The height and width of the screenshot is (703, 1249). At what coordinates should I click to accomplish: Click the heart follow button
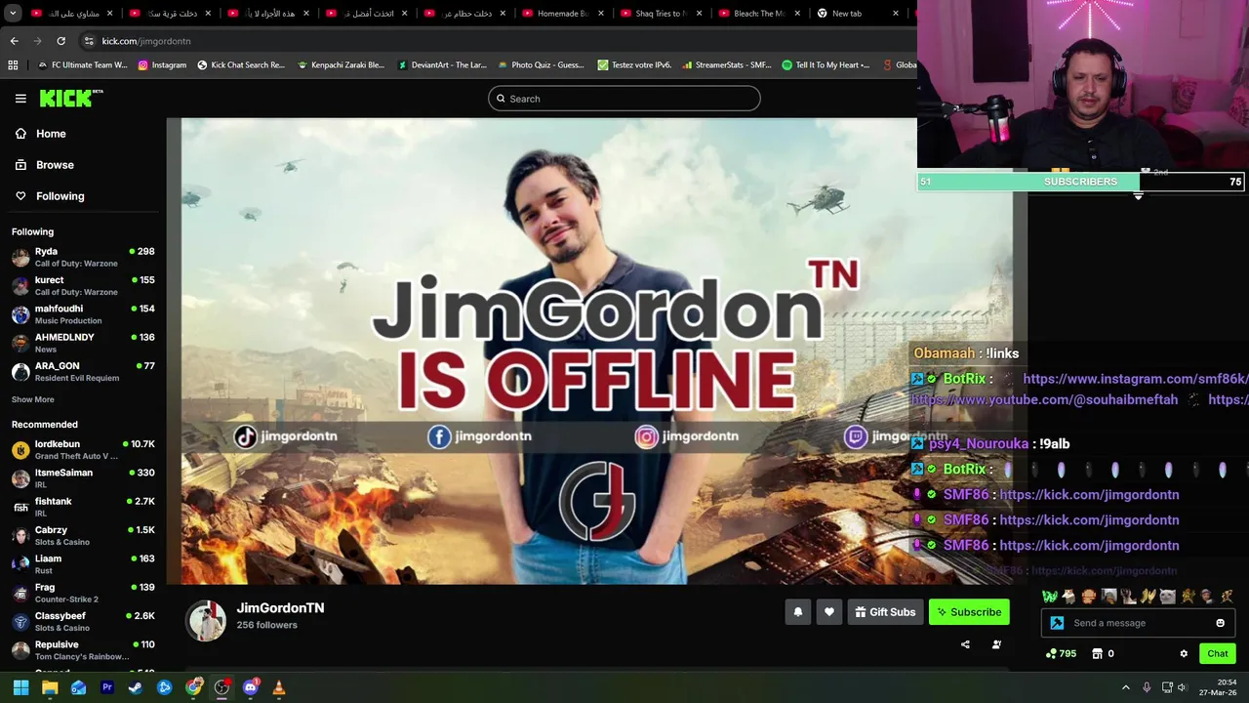point(828,612)
